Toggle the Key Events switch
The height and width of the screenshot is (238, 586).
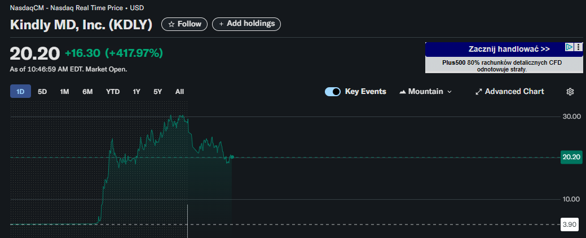[333, 92]
